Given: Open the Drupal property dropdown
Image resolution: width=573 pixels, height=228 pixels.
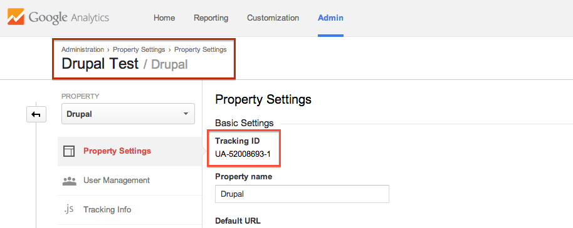Looking at the screenshot, I should coord(129,114).
